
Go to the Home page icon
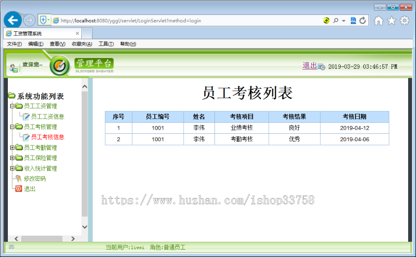(x=379, y=20)
